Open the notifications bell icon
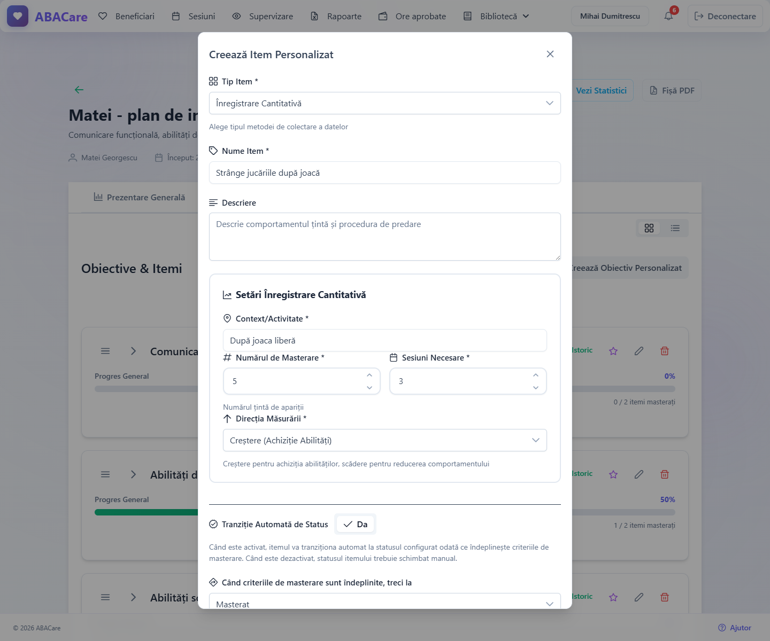The height and width of the screenshot is (641, 770). 668,16
